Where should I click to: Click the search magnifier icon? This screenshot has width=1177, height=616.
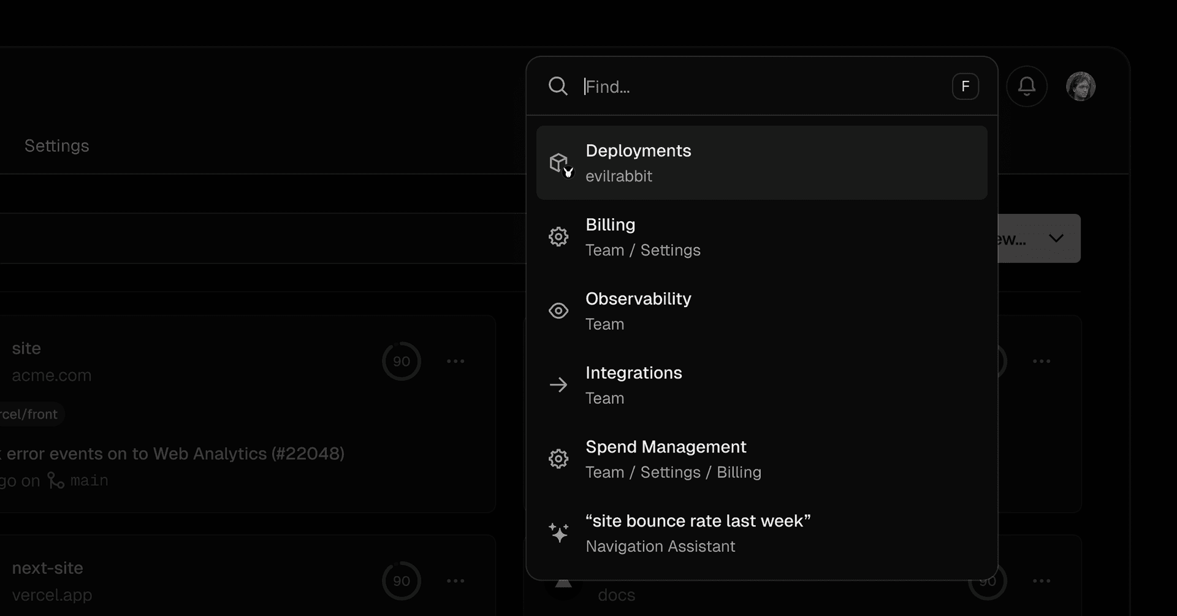click(x=558, y=86)
